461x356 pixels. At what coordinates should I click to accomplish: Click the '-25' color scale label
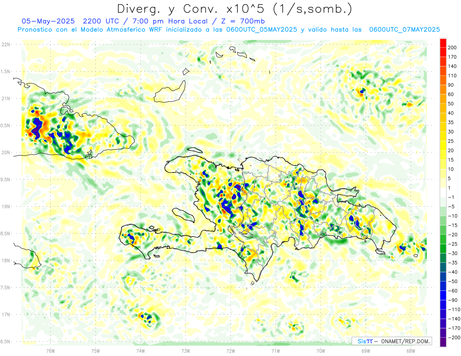453,244
